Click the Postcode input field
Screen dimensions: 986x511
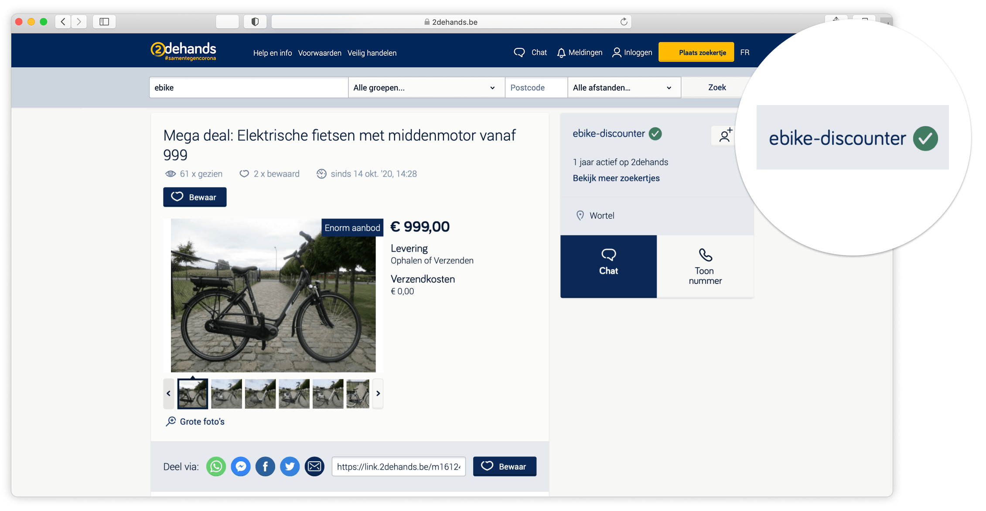536,88
